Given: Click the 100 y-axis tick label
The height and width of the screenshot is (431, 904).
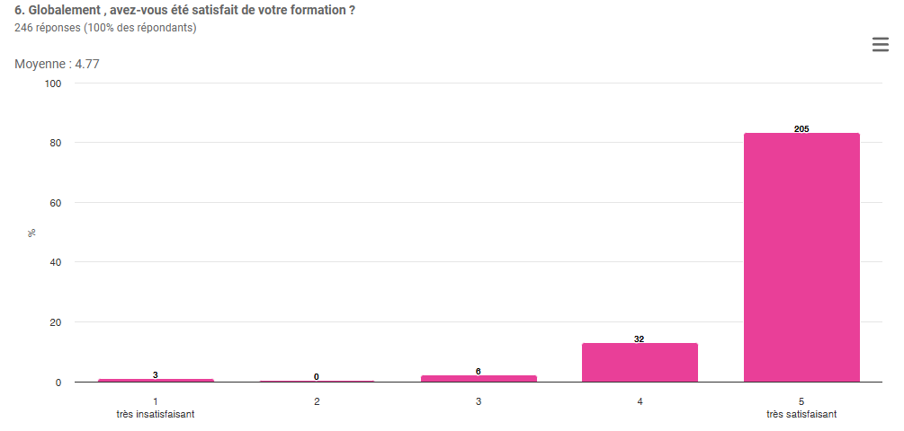Looking at the screenshot, I should tap(52, 84).
